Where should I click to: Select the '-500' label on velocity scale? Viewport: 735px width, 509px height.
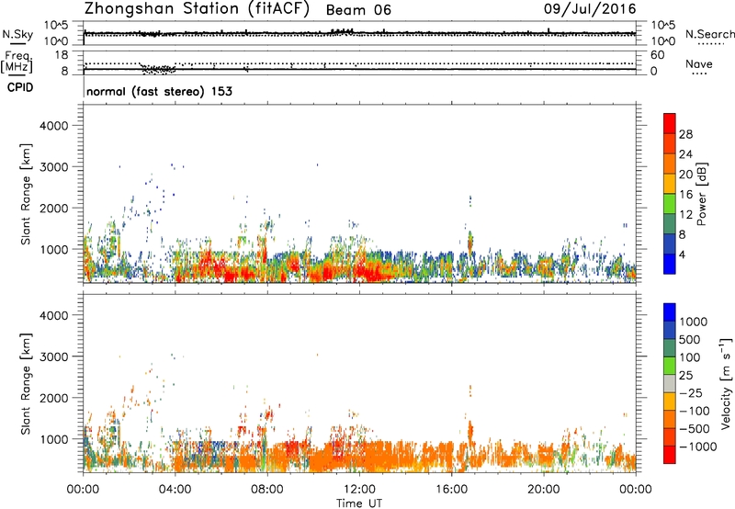click(694, 429)
